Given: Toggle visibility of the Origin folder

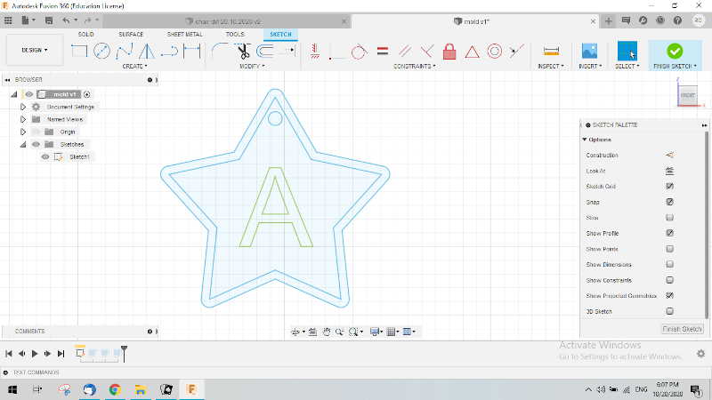Looking at the screenshot, I should [36, 132].
